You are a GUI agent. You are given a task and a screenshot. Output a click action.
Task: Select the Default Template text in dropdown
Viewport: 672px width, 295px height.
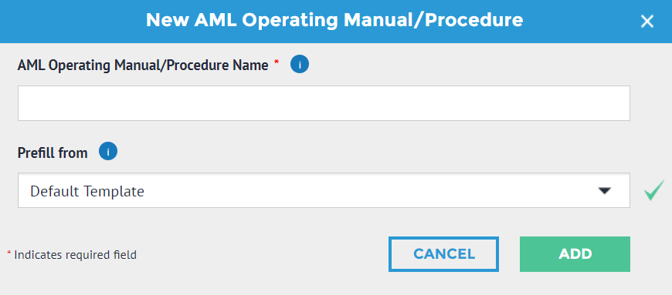(87, 191)
